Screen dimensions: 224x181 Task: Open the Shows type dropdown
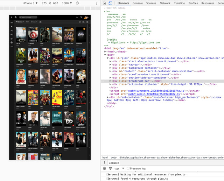click(34, 22)
